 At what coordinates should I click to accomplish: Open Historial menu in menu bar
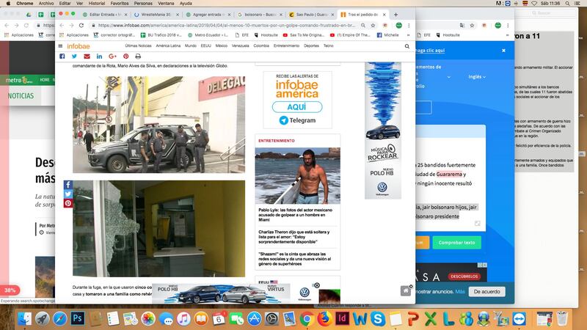tap(97, 4)
